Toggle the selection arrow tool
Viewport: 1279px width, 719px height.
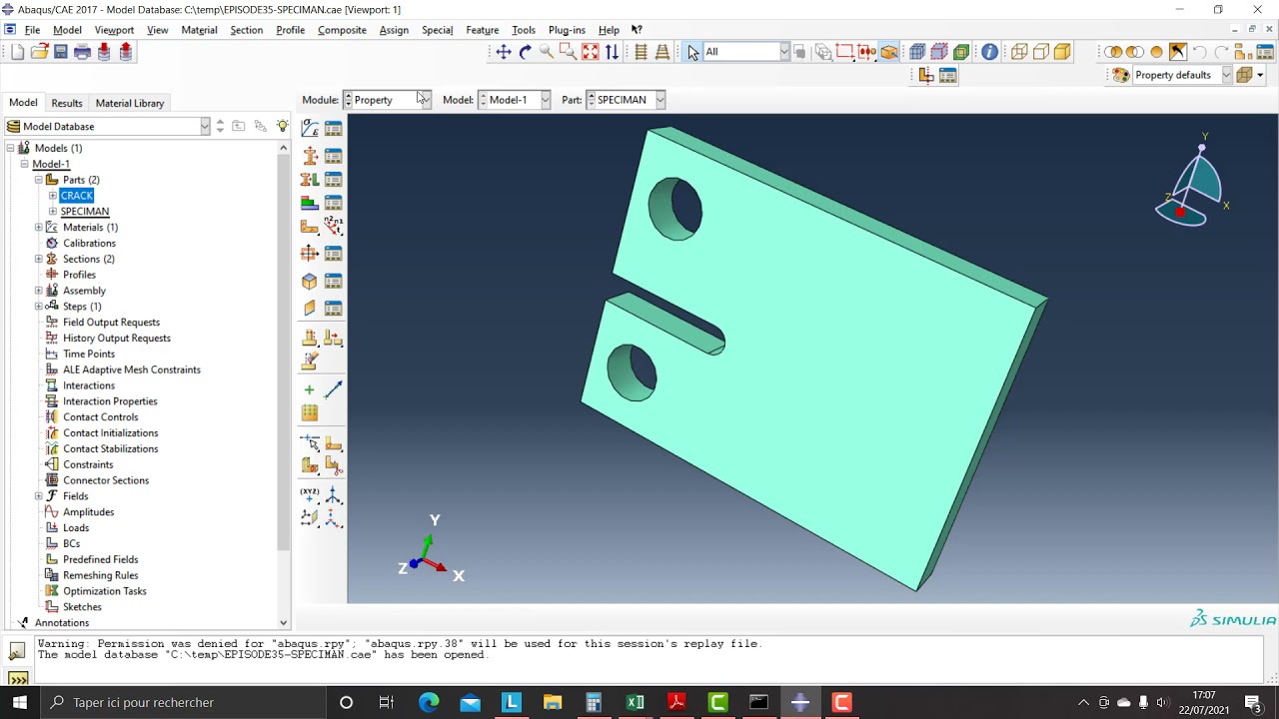tap(692, 52)
